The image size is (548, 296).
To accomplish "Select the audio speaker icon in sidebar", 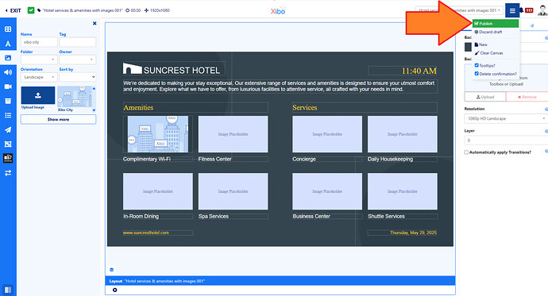I will tap(8, 72).
